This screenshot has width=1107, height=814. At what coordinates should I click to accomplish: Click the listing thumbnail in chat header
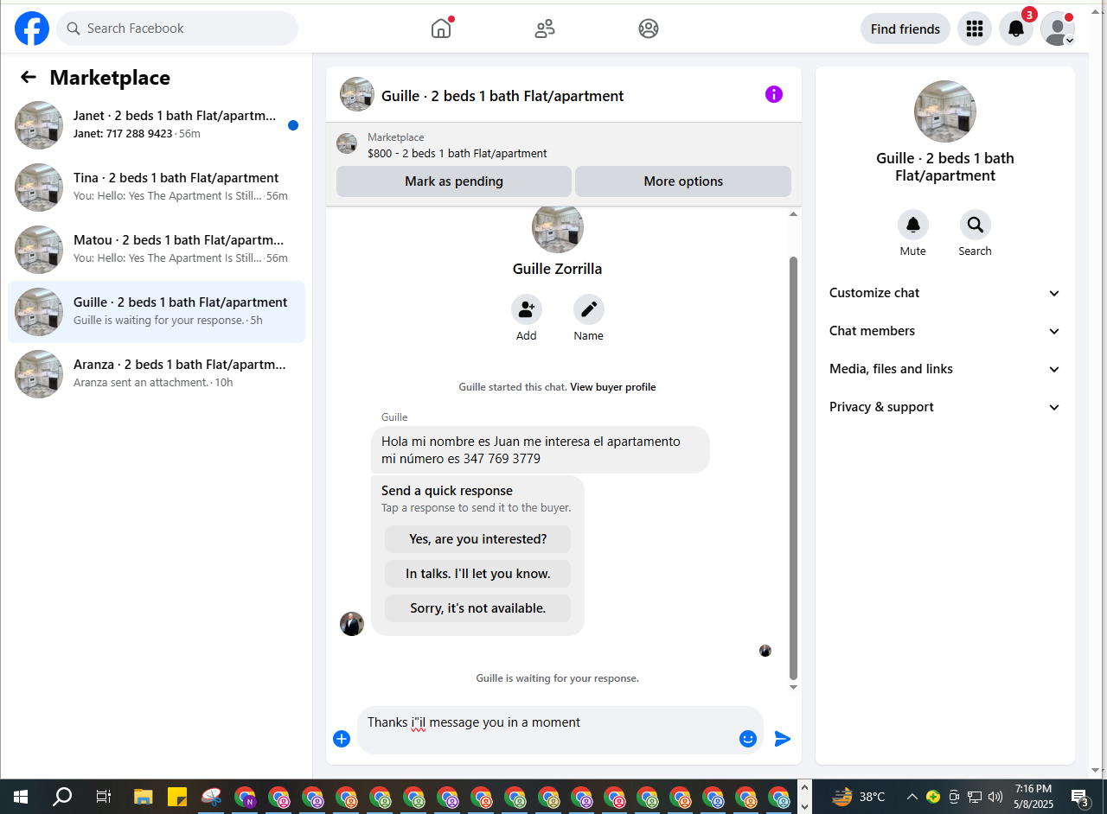(357, 94)
